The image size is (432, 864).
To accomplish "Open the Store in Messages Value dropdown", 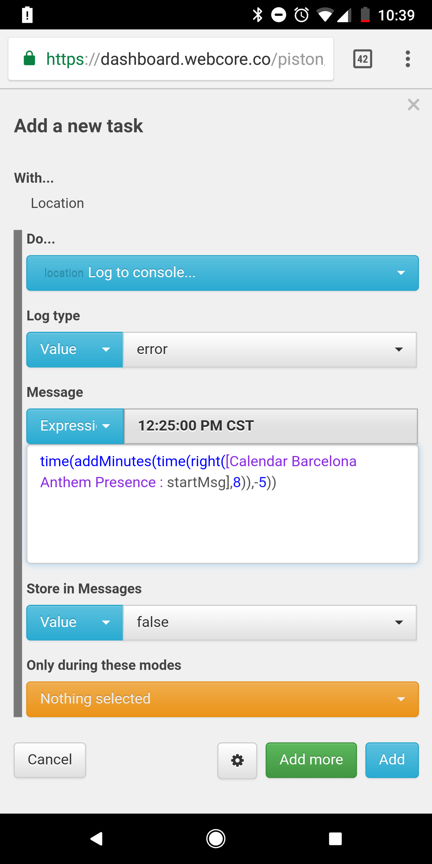I will [x=74, y=622].
